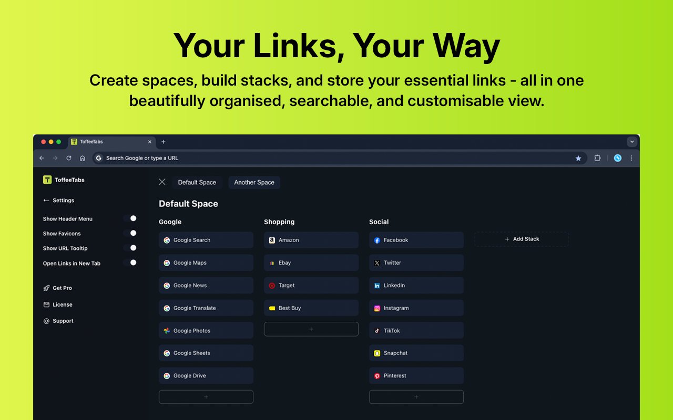Open the browser profile avatar
Screen dimensions: 673x420
[x=618, y=158]
